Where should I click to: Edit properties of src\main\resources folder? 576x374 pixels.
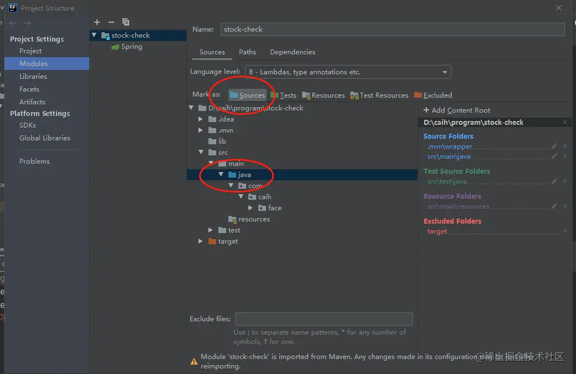[554, 206]
